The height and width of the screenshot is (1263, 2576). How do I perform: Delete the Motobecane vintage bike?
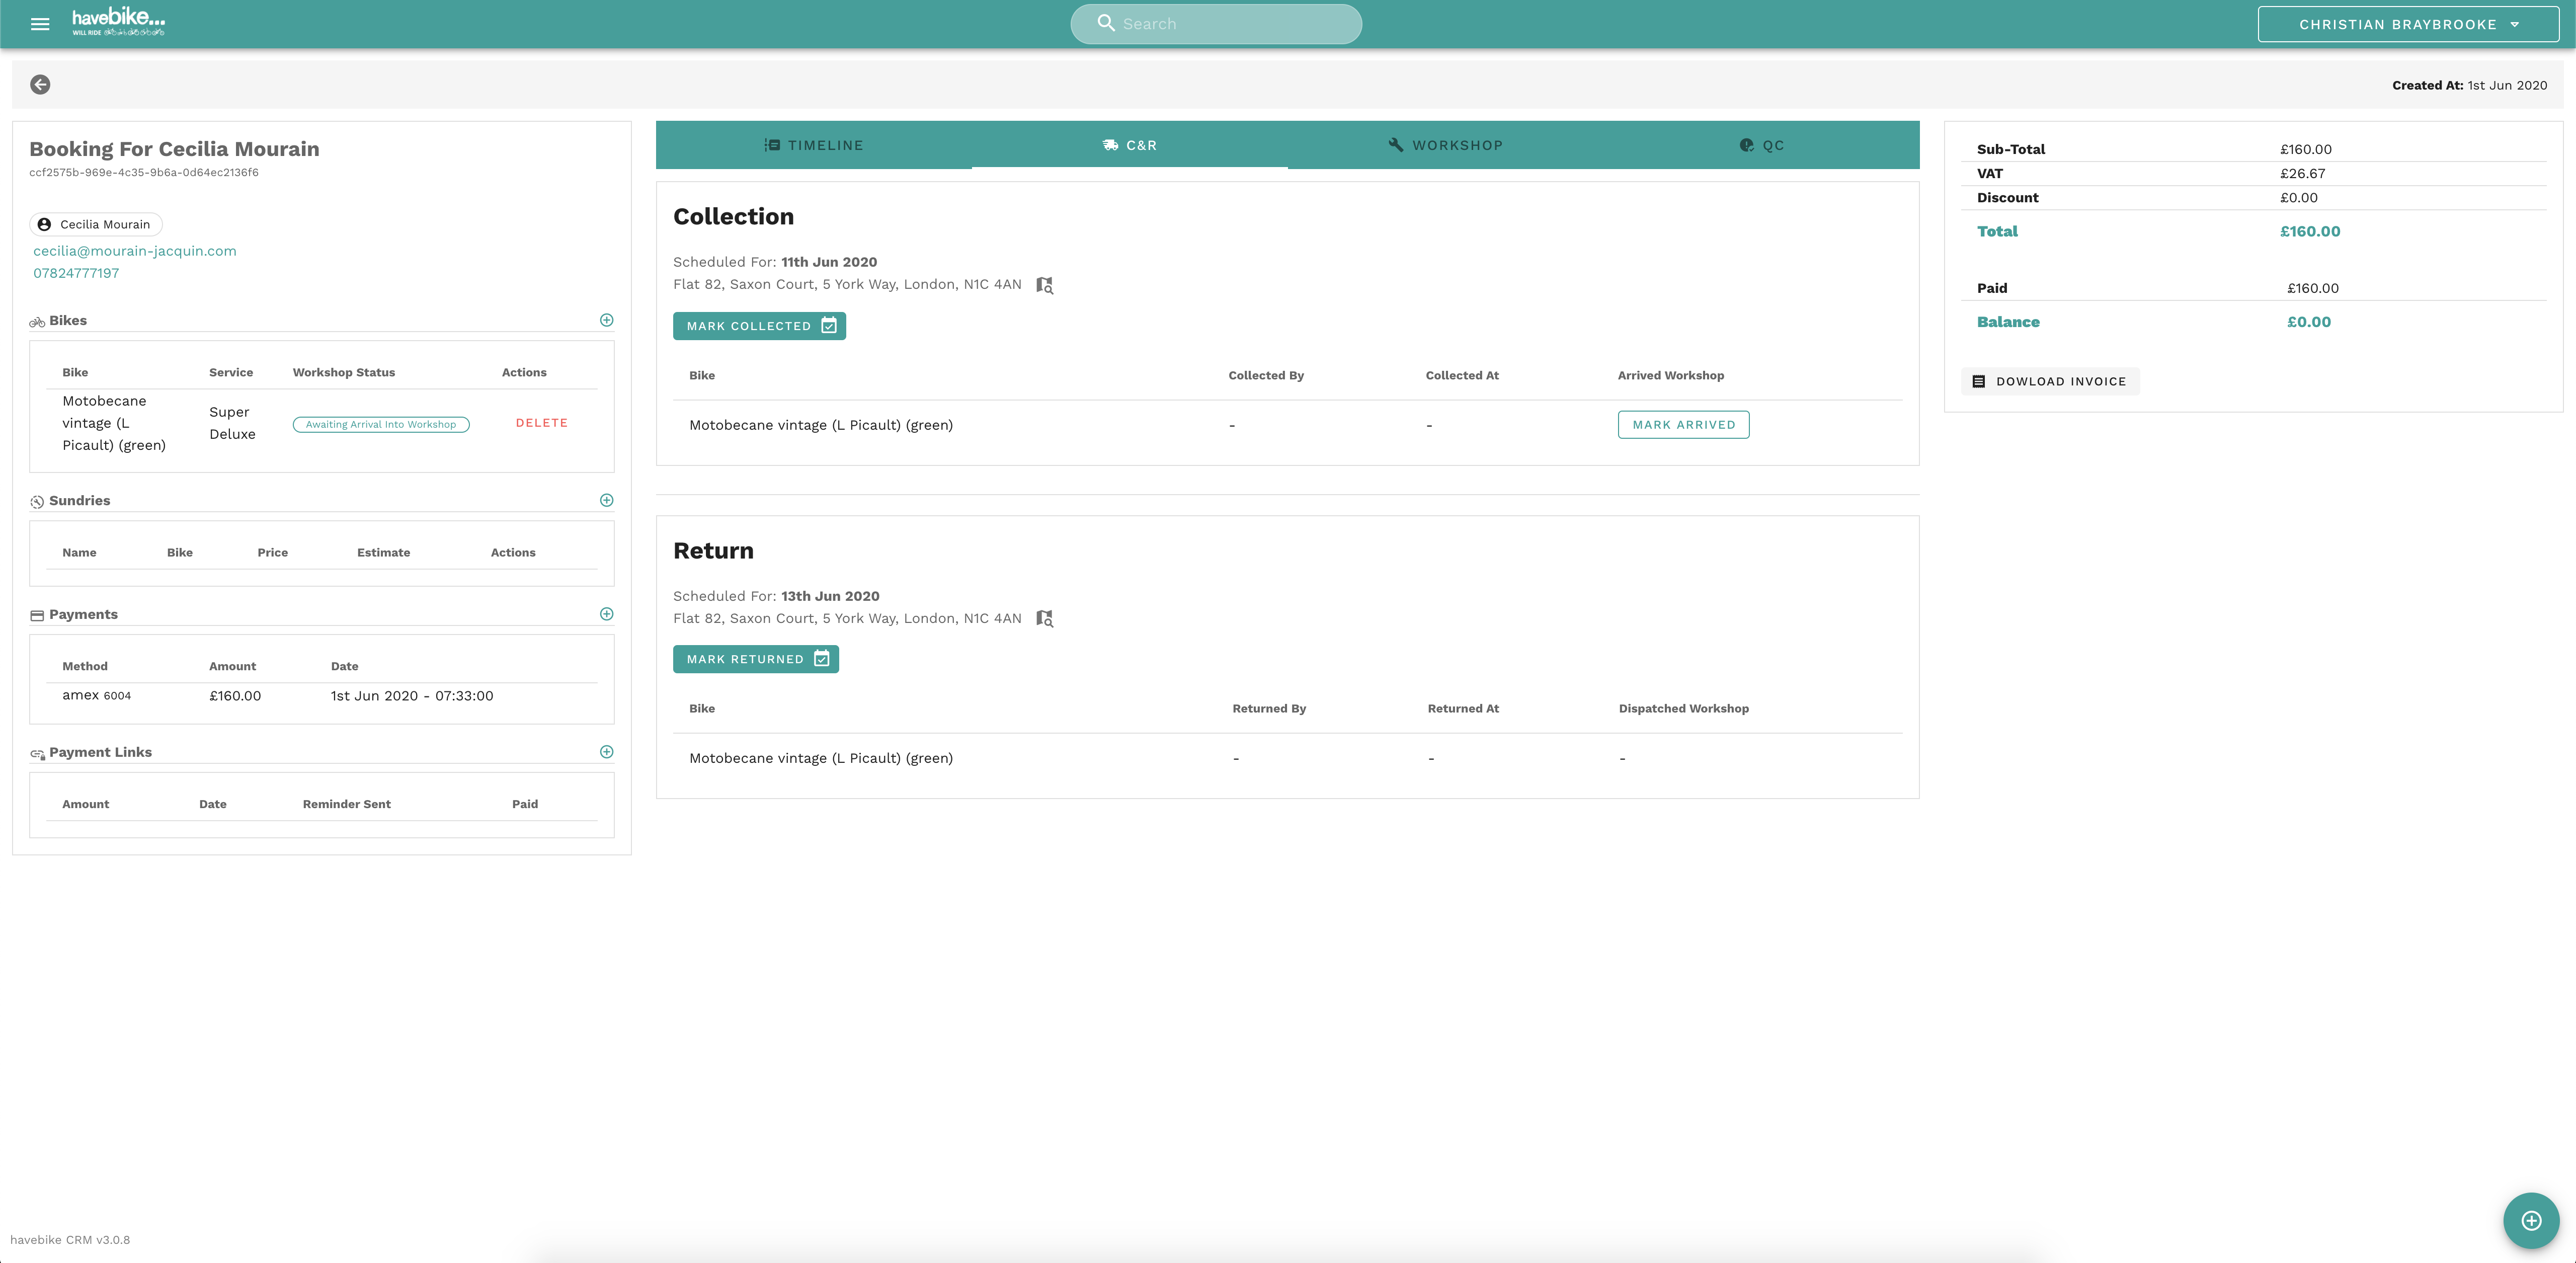541,423
